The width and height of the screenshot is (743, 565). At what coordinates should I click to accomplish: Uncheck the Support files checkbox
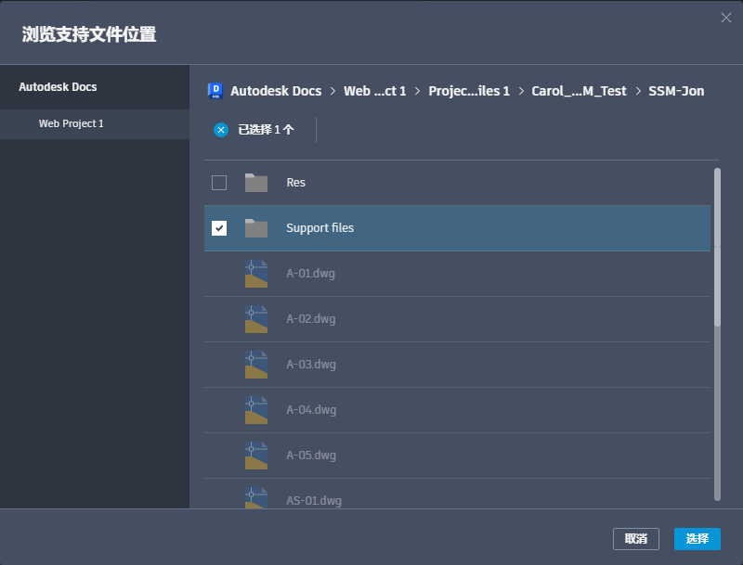[x=219, y=228]
